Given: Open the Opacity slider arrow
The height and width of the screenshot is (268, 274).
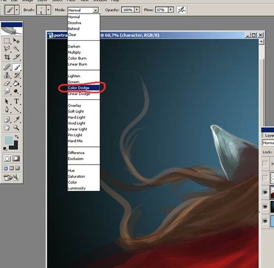Looking at the screenshot, I should pyautogui.click(x=137, y=10).
